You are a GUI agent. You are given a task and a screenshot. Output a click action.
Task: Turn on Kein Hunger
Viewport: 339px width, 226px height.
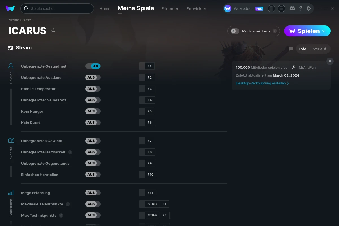(x=93, y=111)
